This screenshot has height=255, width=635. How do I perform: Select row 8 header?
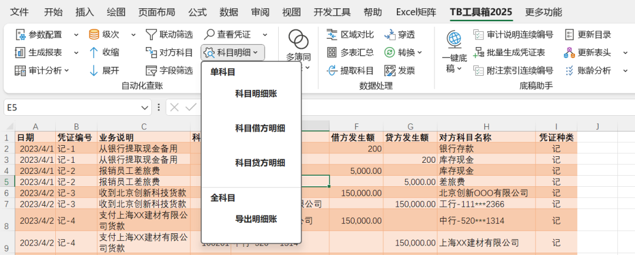(8, 220)
